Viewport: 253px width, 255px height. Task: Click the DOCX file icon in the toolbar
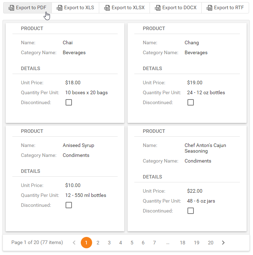click(157, 8)
